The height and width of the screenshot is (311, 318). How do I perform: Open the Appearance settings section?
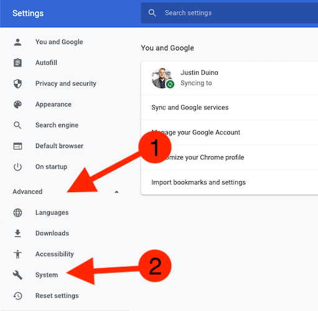pos(54,104)
